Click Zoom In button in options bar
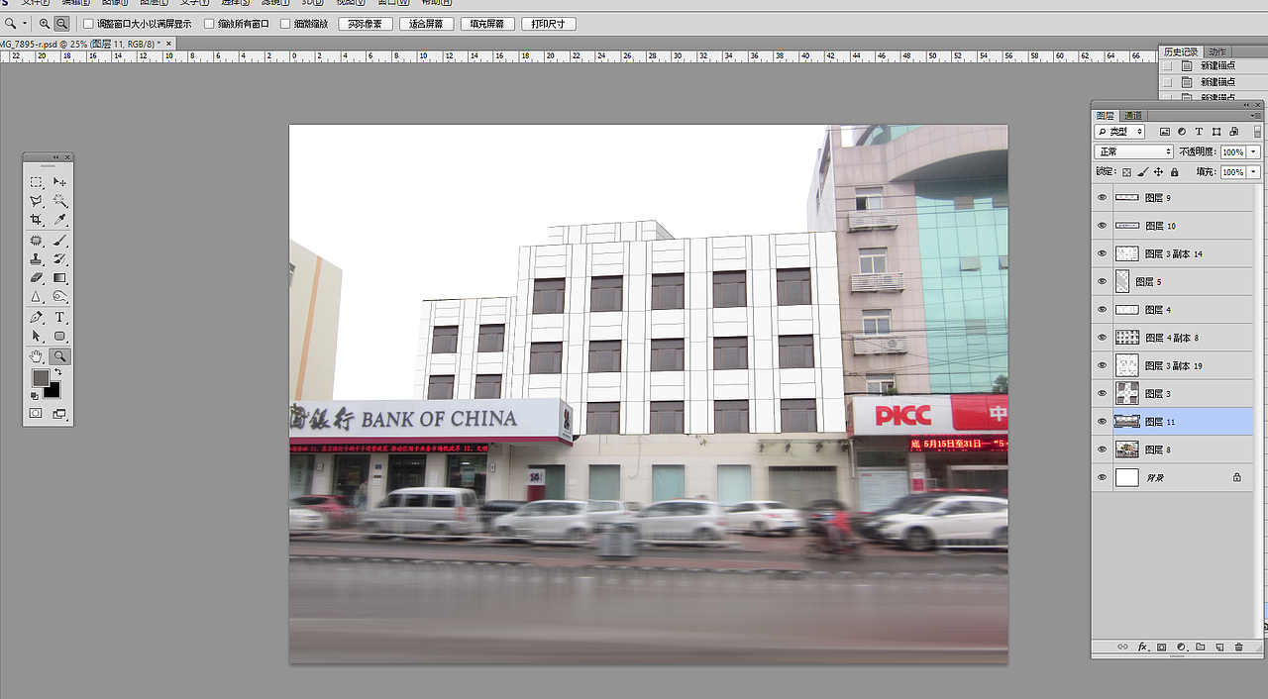Image resolution: width=1268 pixels, height=699 pixels. 45,23
